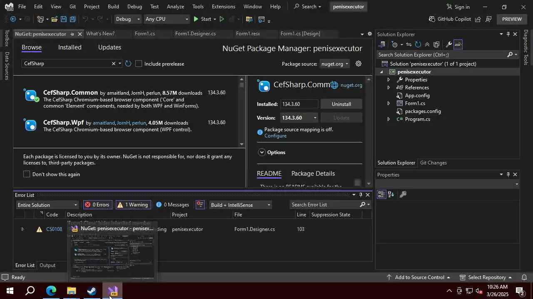This screenshot has height=299, width=533.
Task: Click the New Project toolbar icon
Action: pos(40,19)
